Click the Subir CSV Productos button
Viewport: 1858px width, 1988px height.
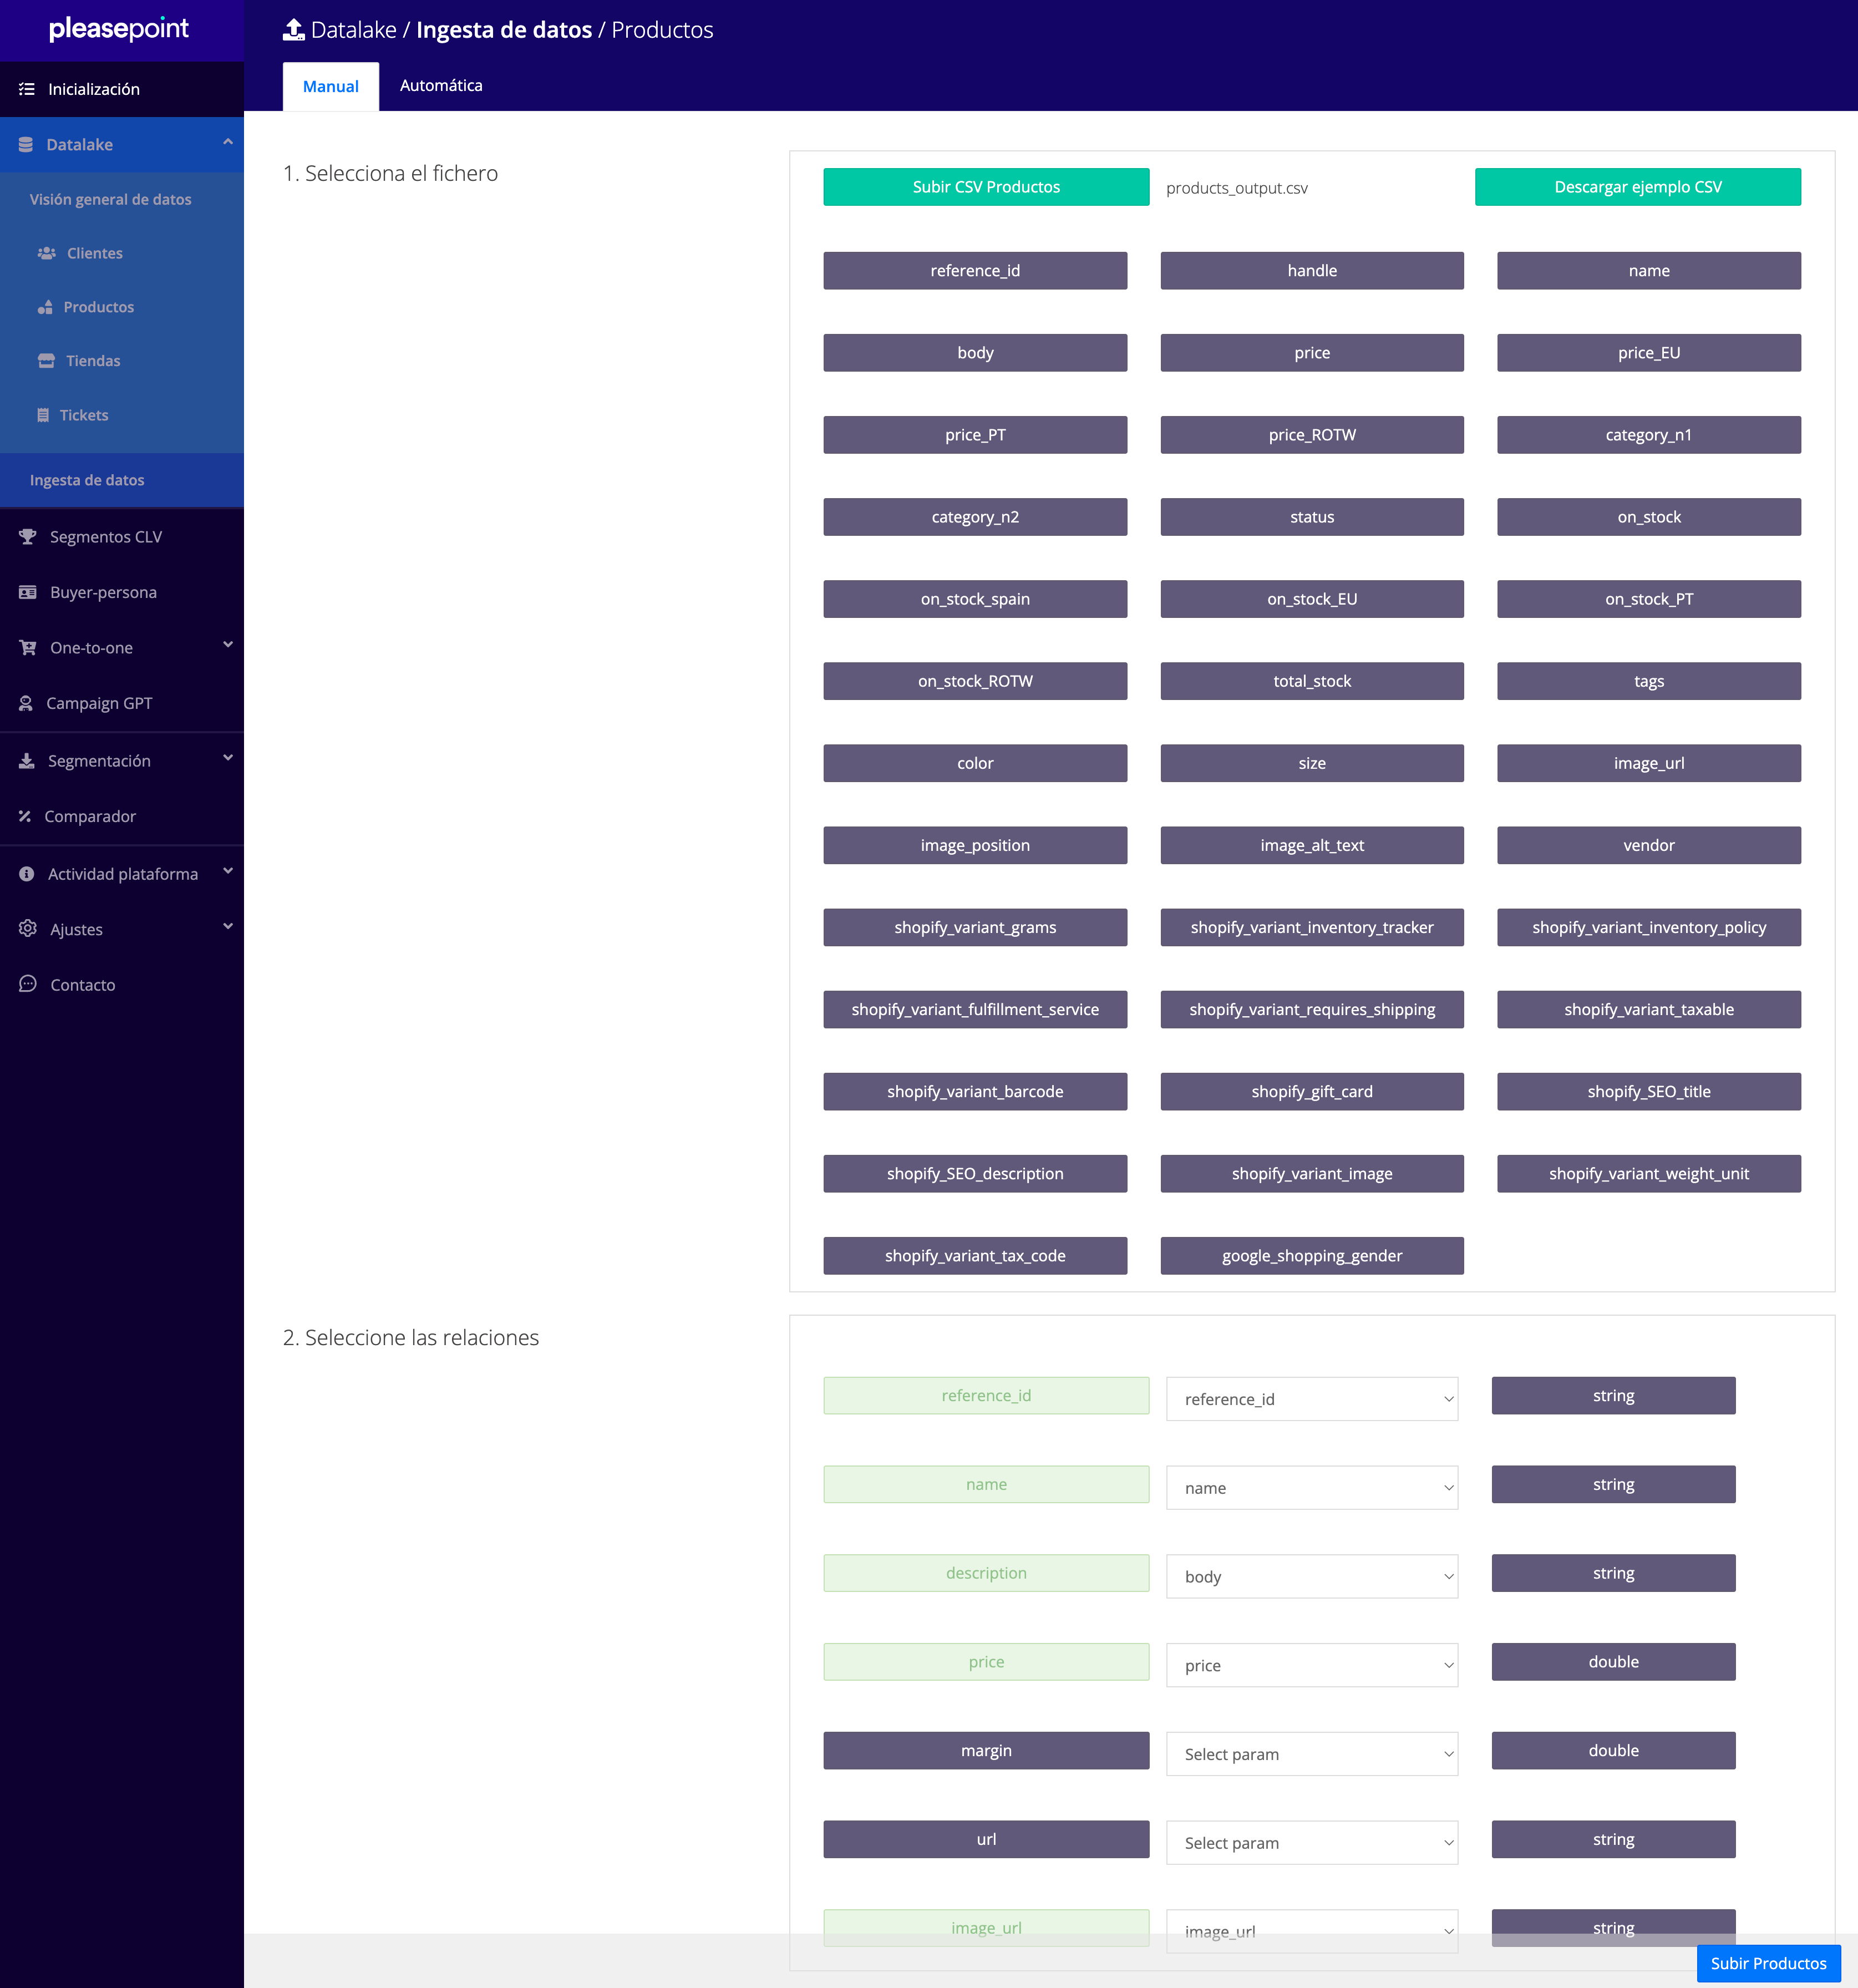(985, 187)
